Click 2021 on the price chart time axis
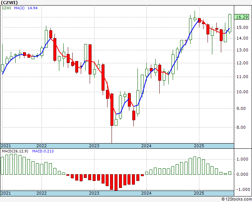Viewport: 252px width, 202px height. (x=6, y=146)
